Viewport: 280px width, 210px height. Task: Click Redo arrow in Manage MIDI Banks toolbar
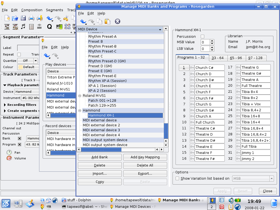point(91,22)
